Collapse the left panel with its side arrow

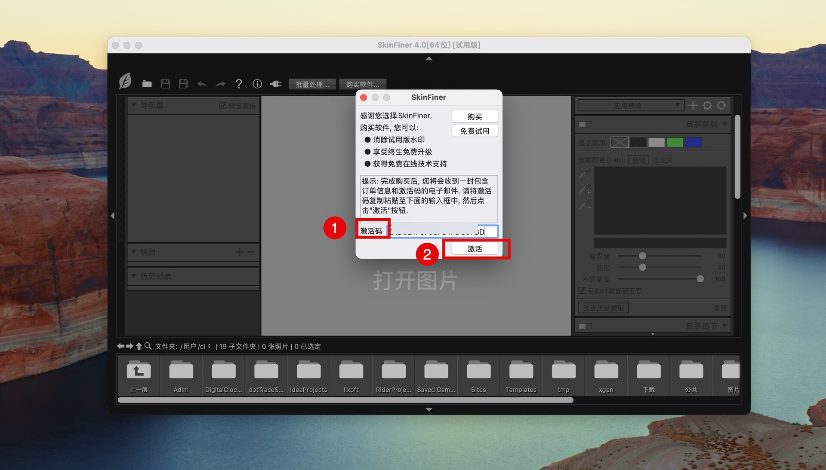point(113,216)
